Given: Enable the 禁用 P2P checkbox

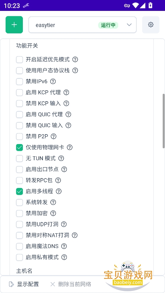Looking at the screenshot, I should tap(19, 136).
